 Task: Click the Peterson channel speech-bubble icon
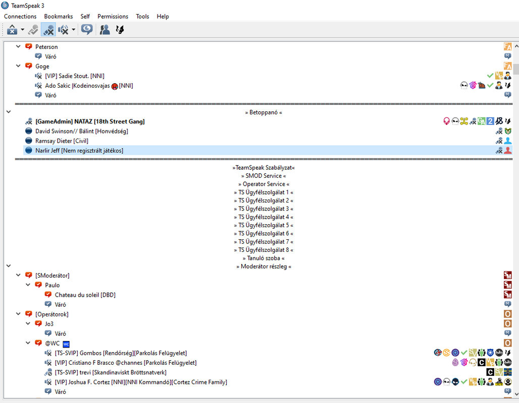29,46
